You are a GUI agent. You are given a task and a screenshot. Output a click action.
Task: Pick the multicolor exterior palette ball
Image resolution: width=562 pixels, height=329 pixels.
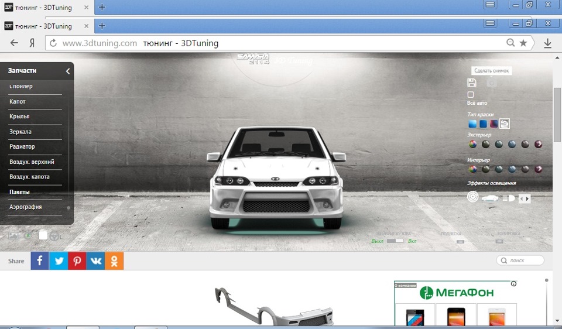pyautogui.click(x=473, y=144)
